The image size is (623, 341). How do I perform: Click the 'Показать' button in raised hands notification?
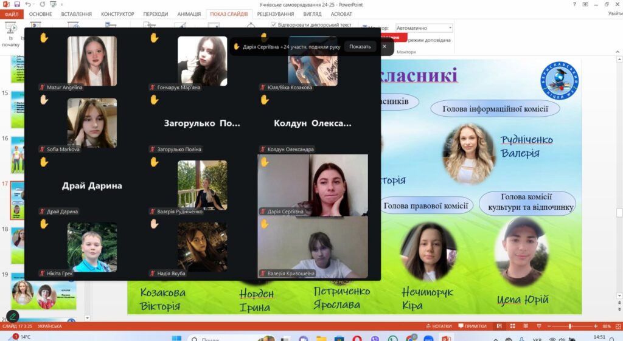(x=360, y=46)
